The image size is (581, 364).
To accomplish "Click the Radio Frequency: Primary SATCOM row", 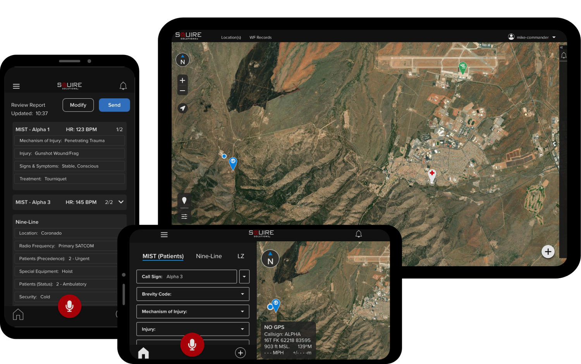I will click(66, 246).
